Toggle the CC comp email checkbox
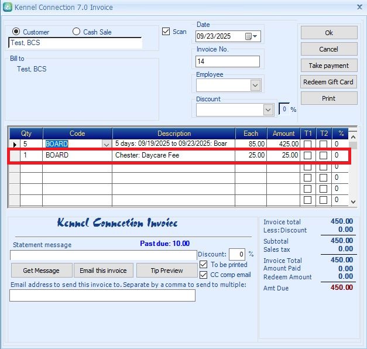Viewport: 367px width, 349px height. pos(203,275)
